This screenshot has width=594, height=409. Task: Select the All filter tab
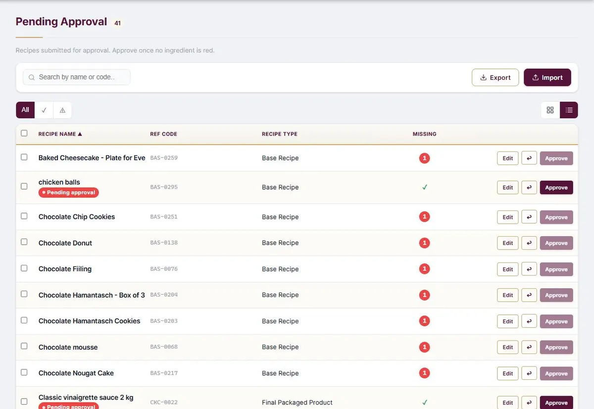pos(25,110)
